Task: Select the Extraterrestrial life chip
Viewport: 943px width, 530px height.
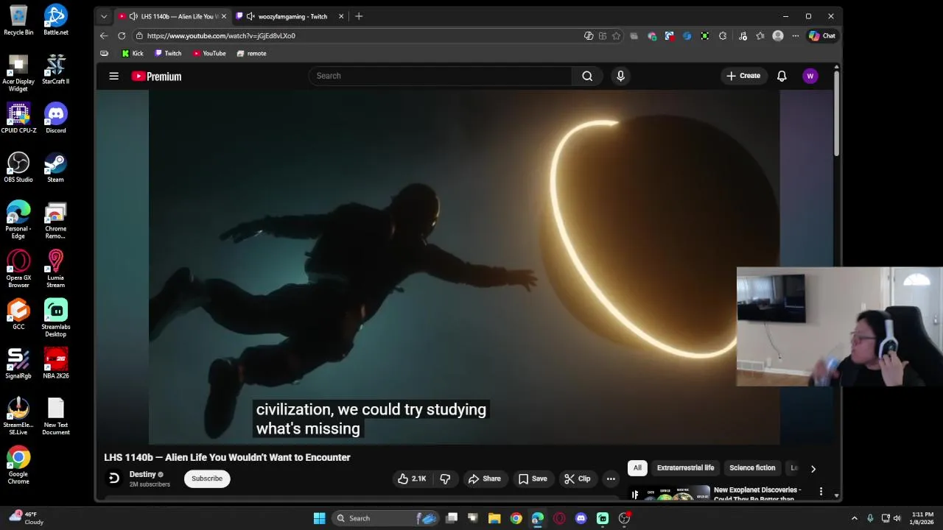Action: 685,468
